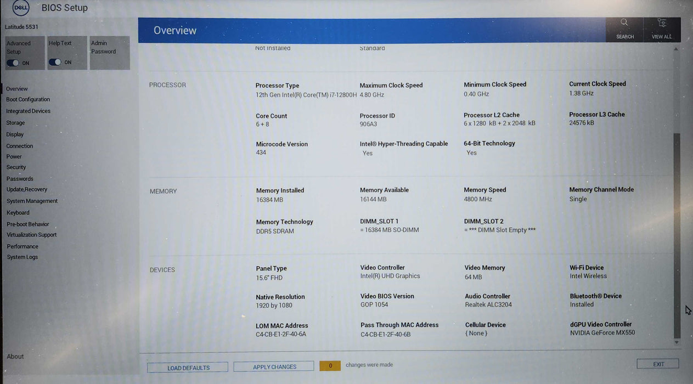This screenshot has height=384, width=693.
Task: Go to Storage settings
Action: [x=15, y=123]
